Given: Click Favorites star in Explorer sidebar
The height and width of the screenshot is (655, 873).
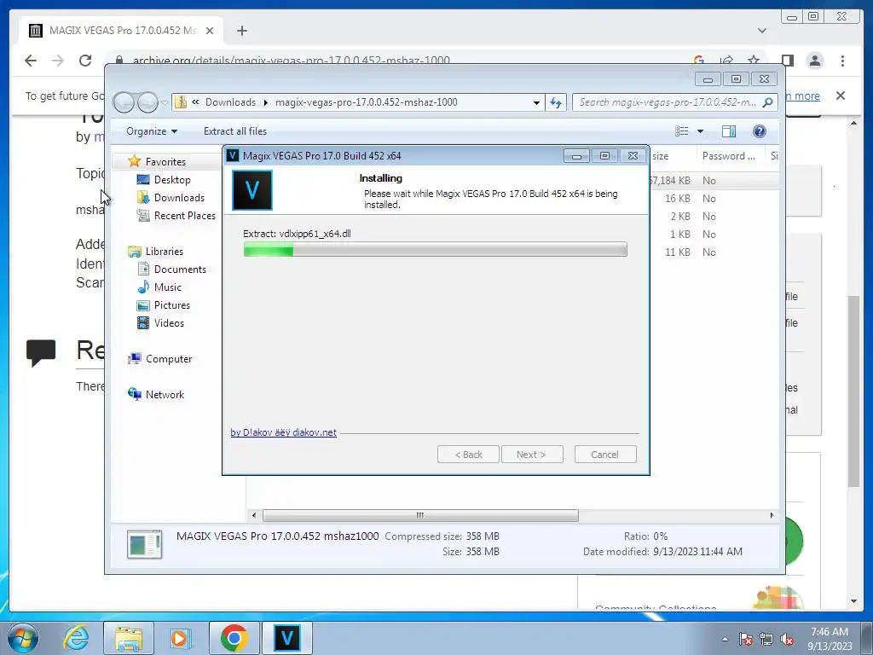Looking at the screenshot, I should coord(134,161).
